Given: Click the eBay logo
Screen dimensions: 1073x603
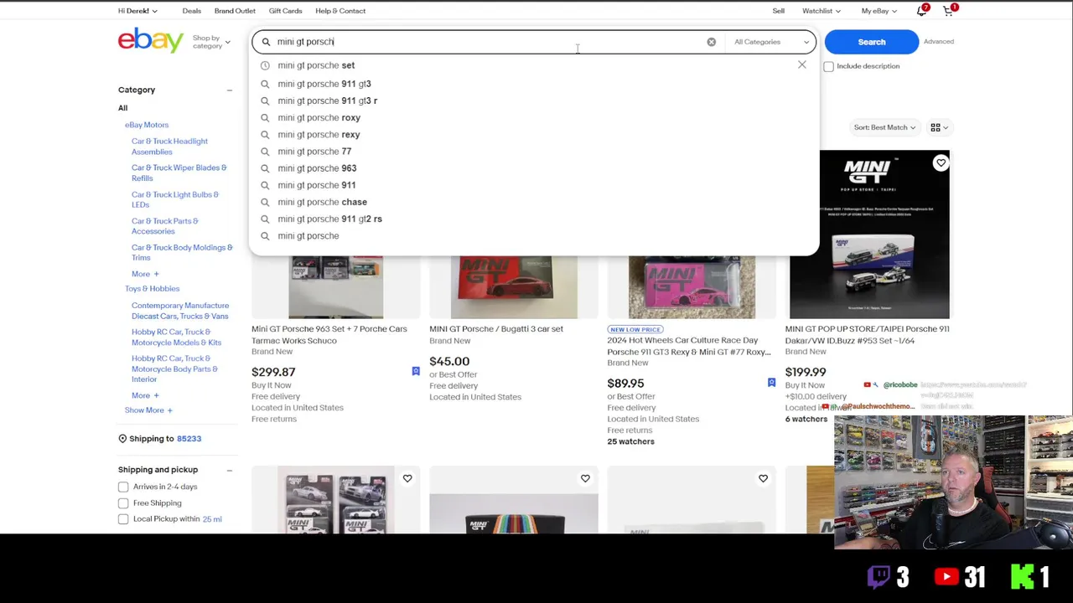Looking at the screenshot, I should [151, 40].
